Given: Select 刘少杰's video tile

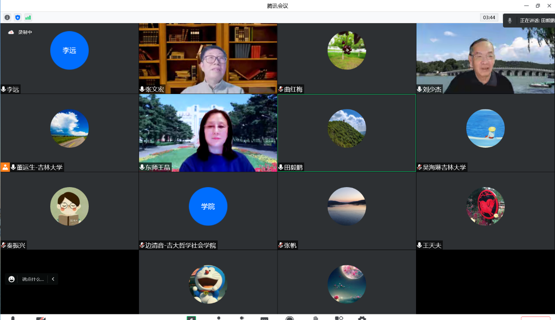Looking at the screenshot, I should [x=485, y=58].
